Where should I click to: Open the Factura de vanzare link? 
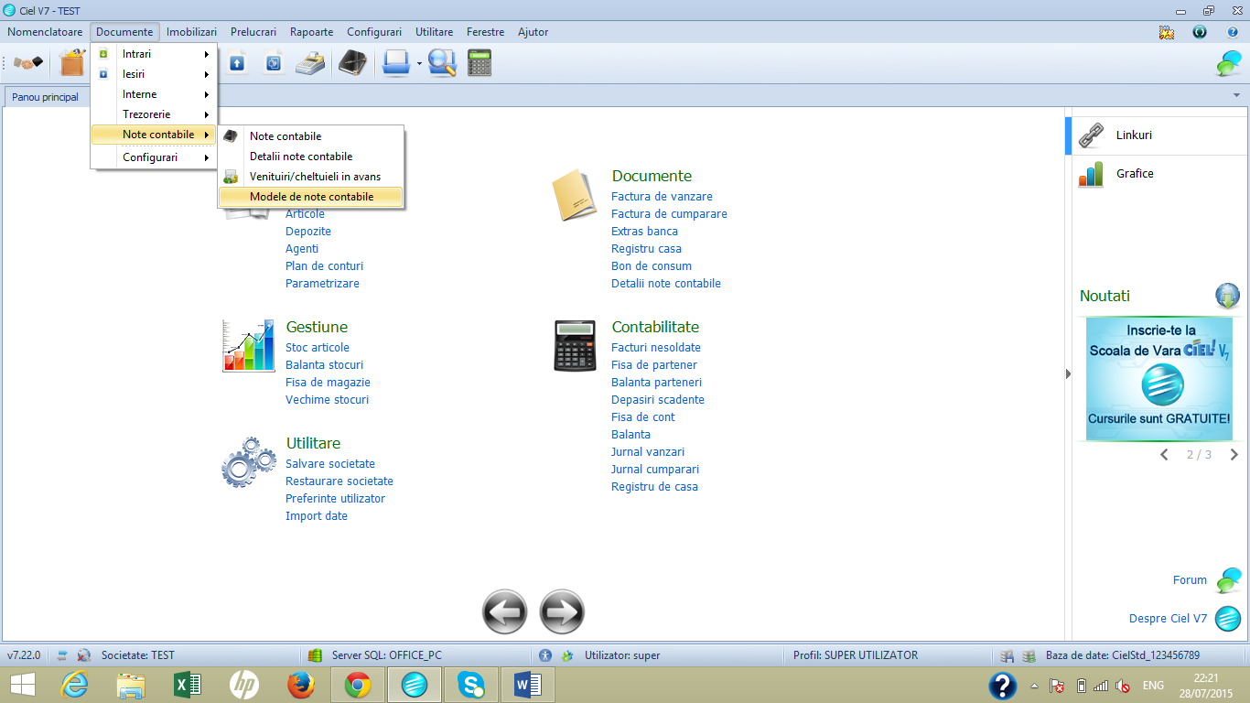coord(662,197)
